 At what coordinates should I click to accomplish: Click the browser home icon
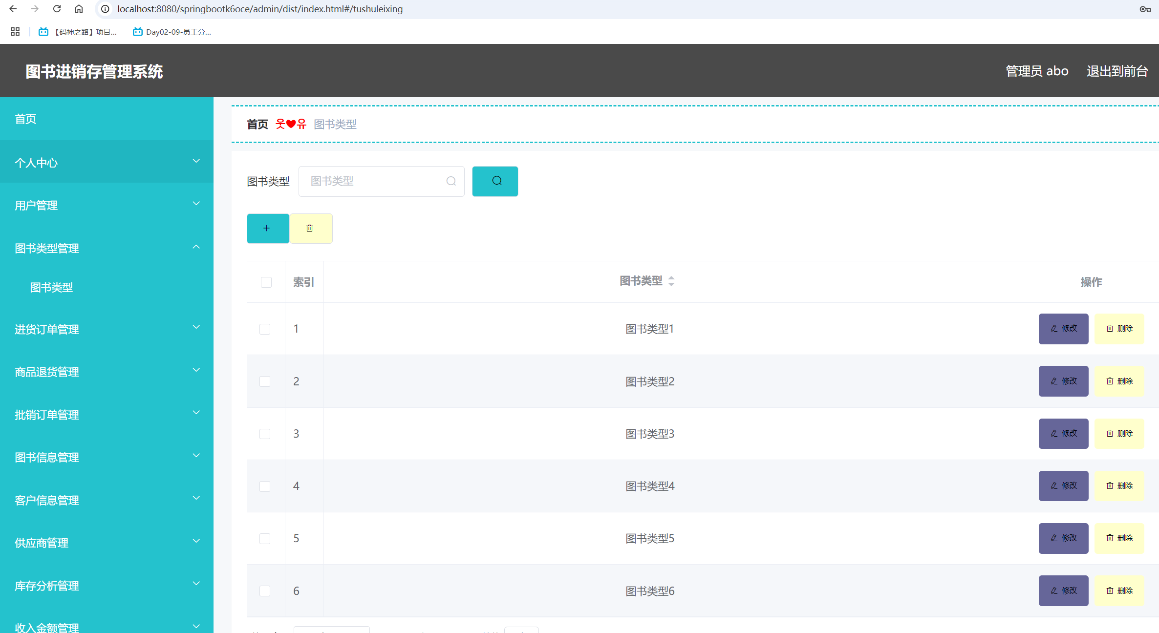[79, 9]
